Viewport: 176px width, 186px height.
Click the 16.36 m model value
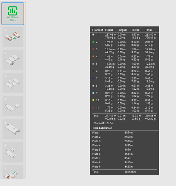click(x=110, y=49)
